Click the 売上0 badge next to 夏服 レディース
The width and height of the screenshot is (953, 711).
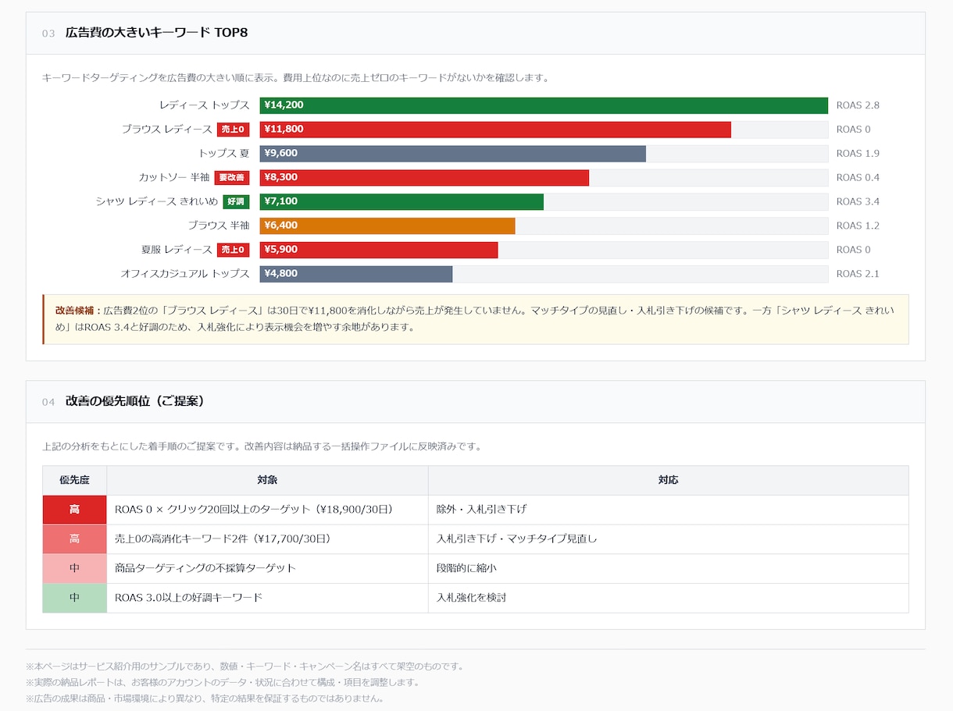(233, 251)
